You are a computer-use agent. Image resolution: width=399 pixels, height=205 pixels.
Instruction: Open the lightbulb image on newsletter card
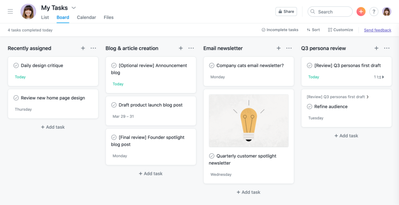point(249,121)
